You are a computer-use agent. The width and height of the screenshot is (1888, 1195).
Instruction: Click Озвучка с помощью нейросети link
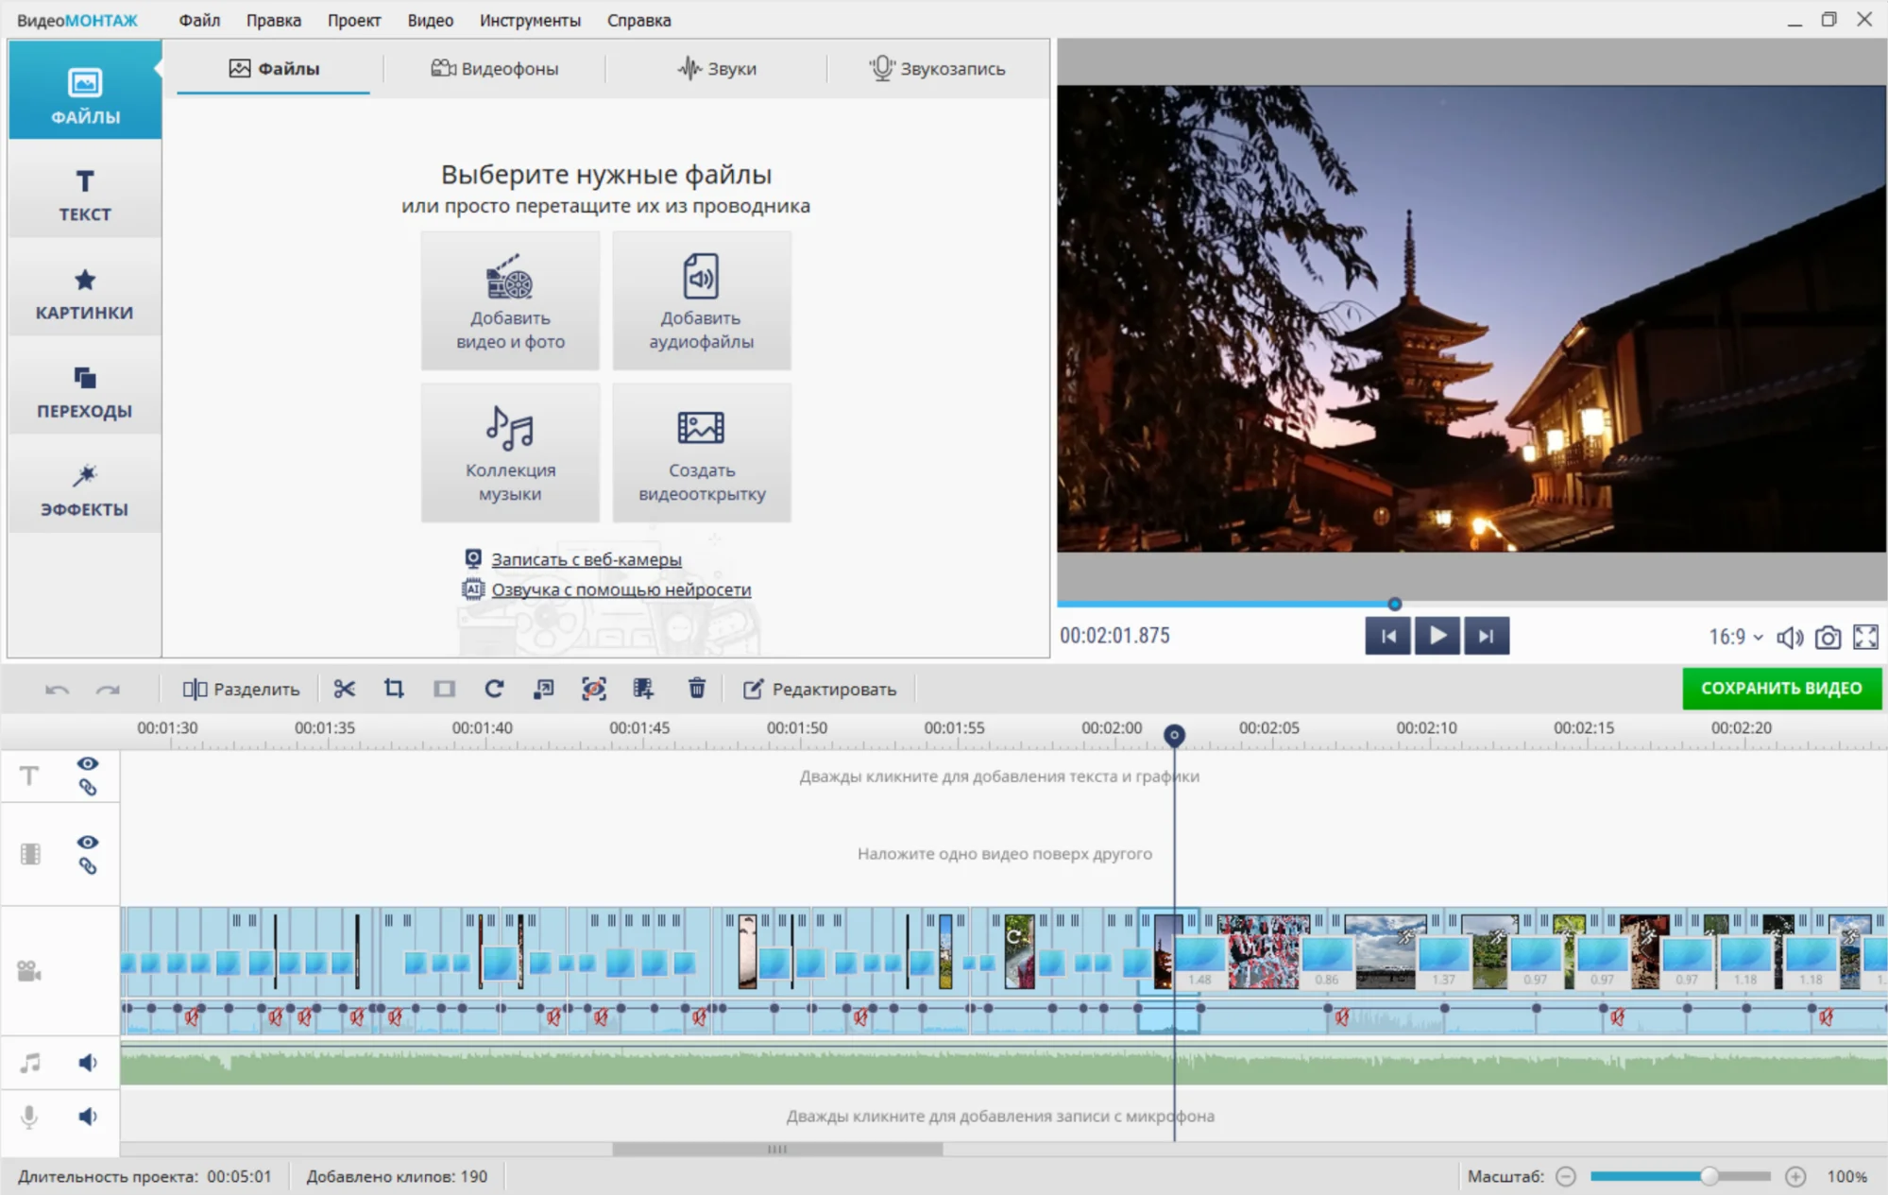621,589
